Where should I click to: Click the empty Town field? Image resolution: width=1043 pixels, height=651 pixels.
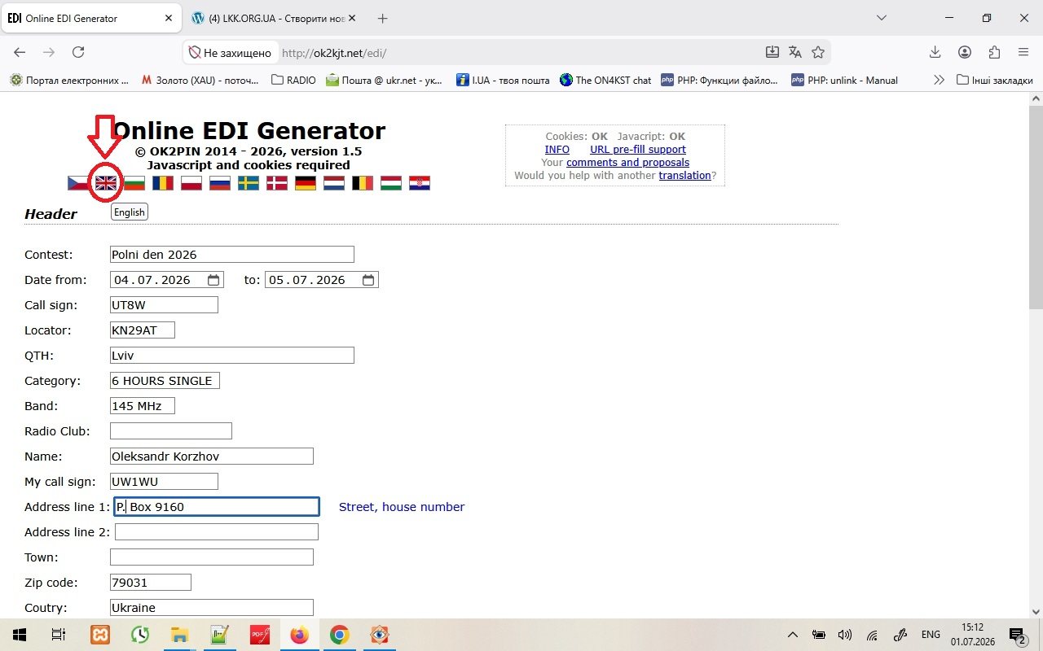(x=212, y=557)
